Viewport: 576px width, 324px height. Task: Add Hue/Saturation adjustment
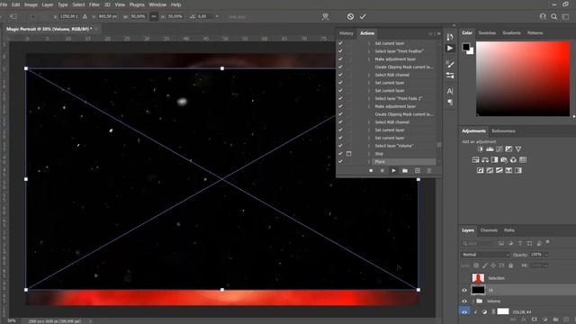(476, 160)
